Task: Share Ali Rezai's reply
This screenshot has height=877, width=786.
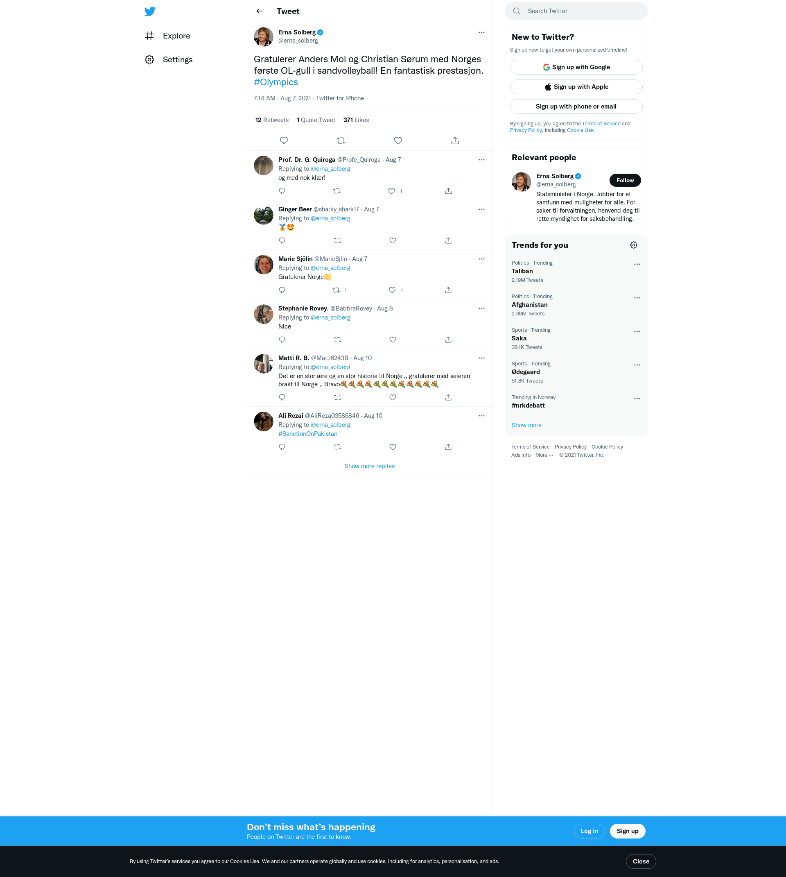Action: (x=448, y=447)
